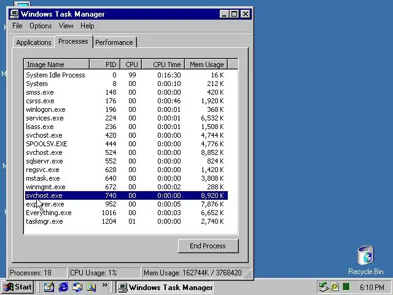Open the File menu
393x295 pixels.
17,26
